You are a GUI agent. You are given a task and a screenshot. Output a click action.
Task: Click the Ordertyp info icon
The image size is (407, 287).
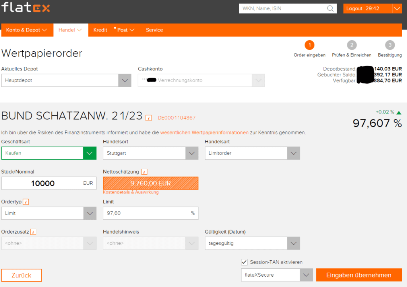(x=26, y=202)
